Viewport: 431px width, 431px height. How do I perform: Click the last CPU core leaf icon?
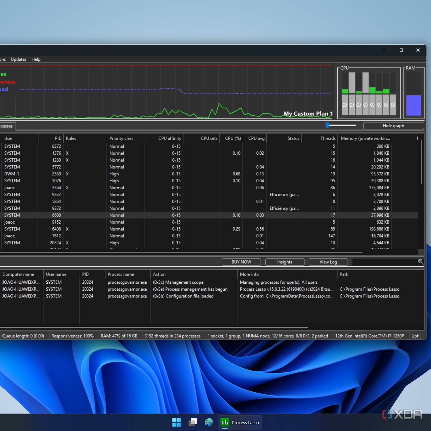tap(393, 105)
